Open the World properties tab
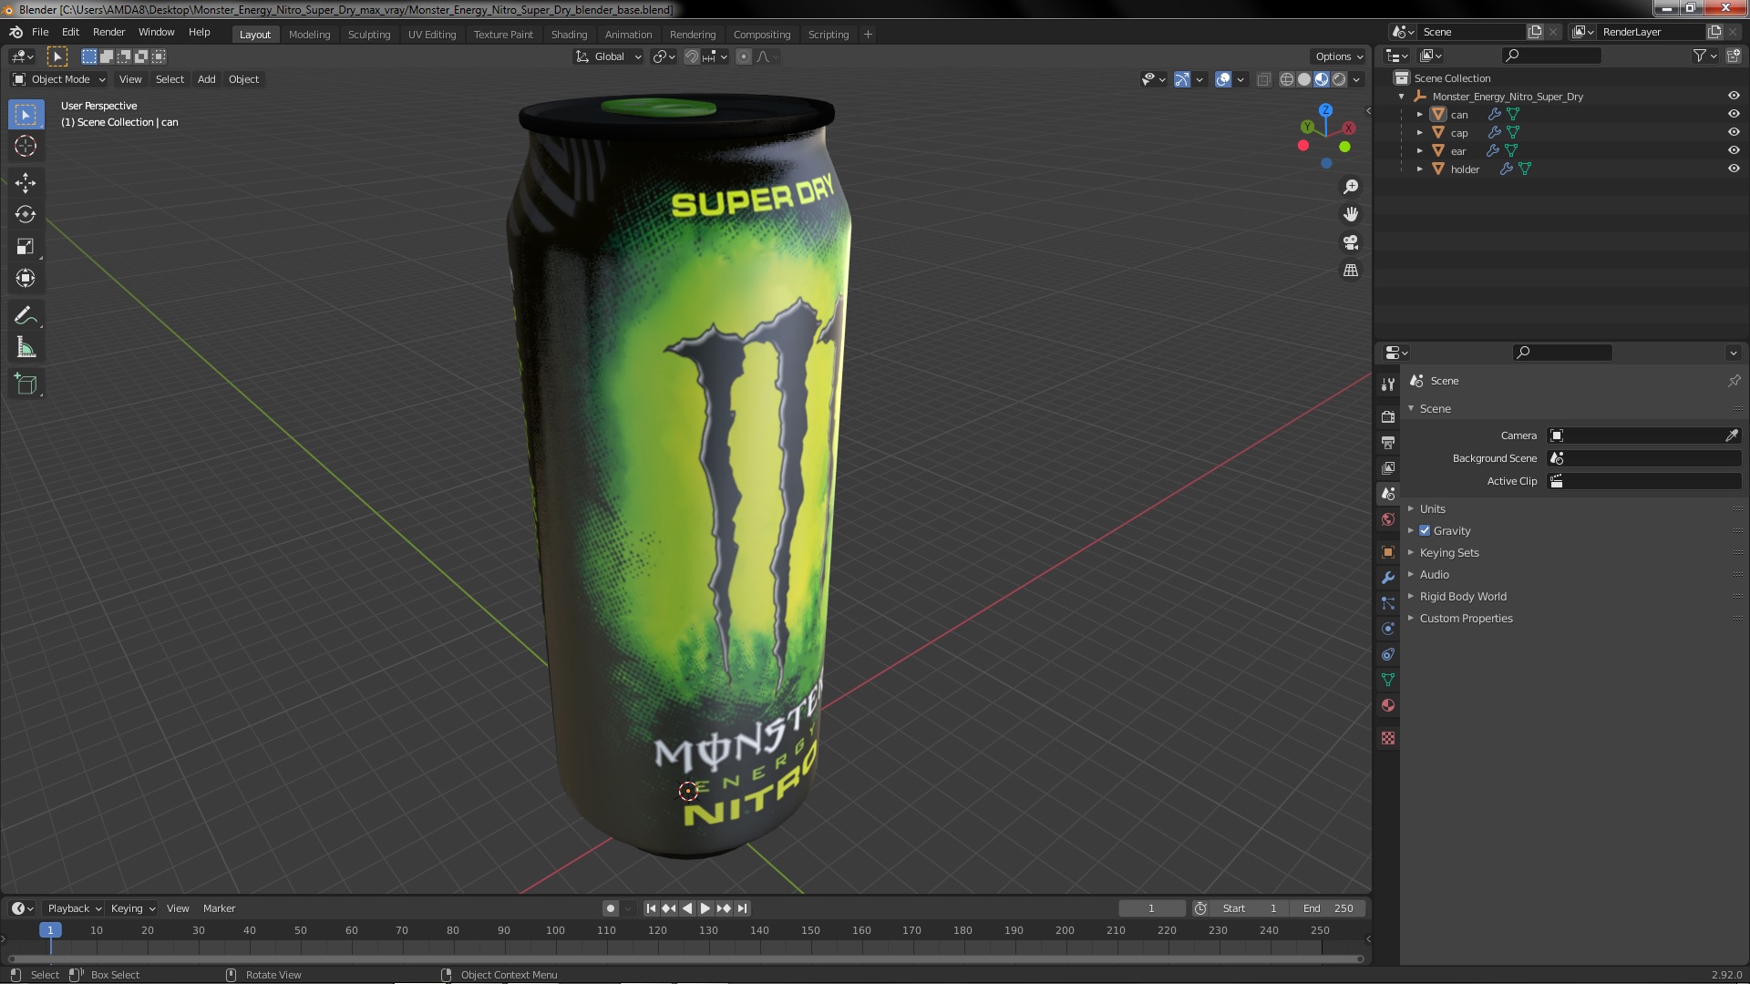Viewport: 1750px width, 984px height. click(x=1388, y=519)
